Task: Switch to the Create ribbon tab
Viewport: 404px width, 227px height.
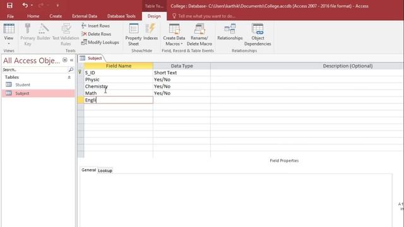Action: 56,16
